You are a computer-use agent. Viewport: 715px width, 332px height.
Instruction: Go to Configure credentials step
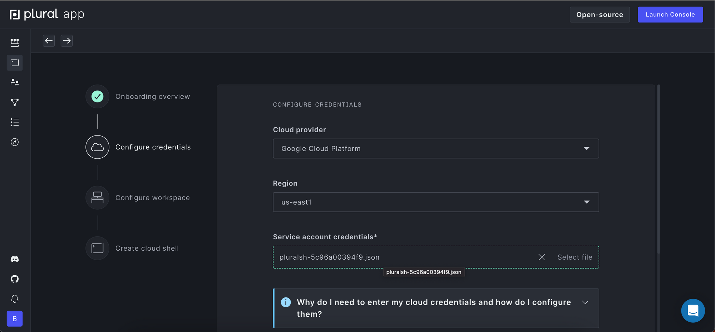(153, 147)
